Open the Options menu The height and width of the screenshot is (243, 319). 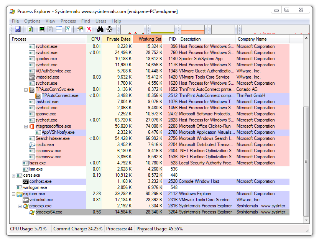pyautogui.click(x=32, y=21)
